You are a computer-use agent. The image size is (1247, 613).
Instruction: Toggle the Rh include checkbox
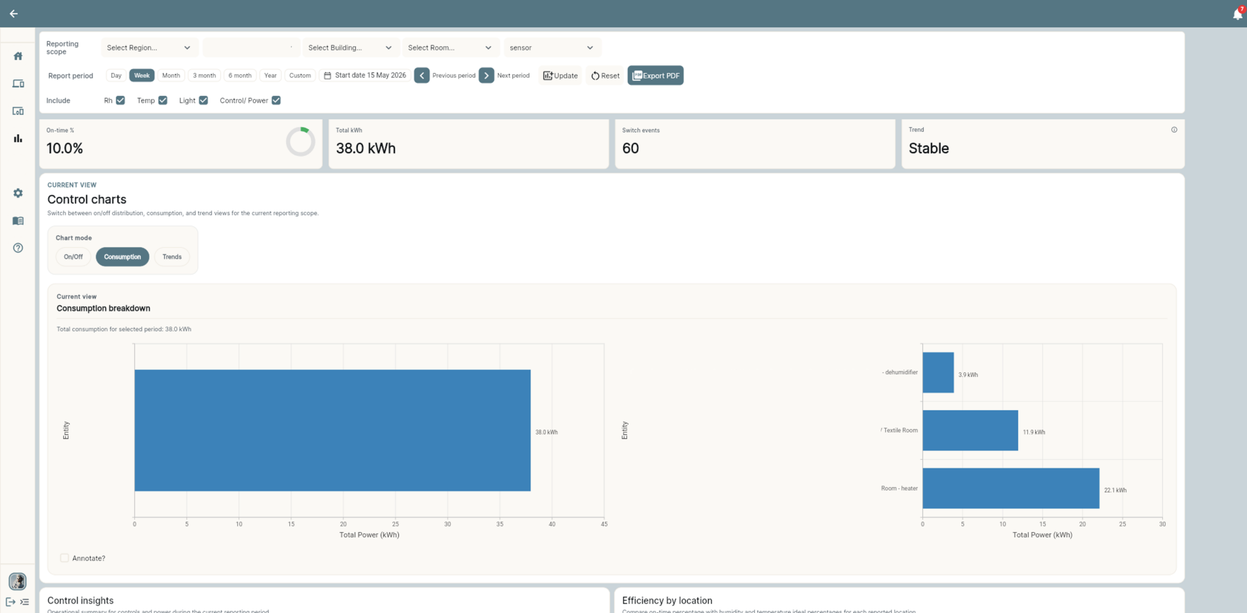pyautogui.click(x=120, y=100)
